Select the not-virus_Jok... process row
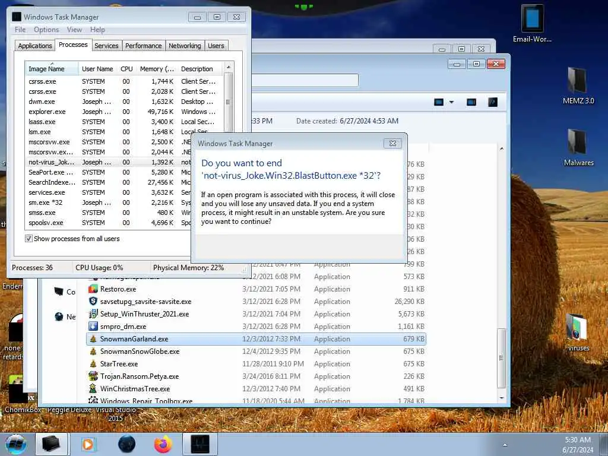Viewport: 608px width, 456px height. click(x=109, y=162)
